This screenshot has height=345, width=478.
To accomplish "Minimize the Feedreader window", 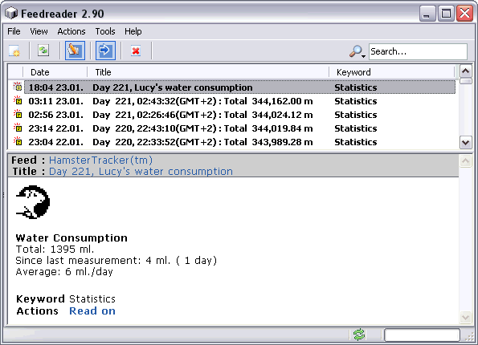I will click(x=427, y=14).
